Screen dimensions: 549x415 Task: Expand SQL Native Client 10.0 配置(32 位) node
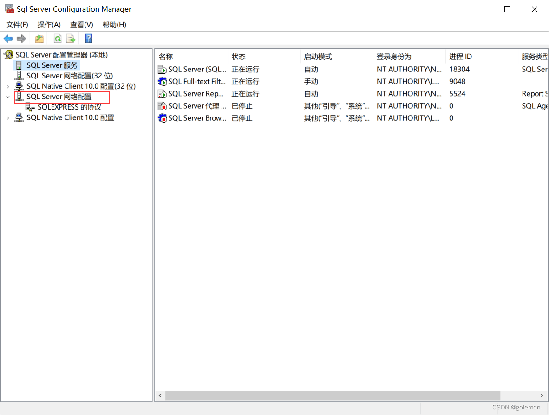(x=8, y=86)
